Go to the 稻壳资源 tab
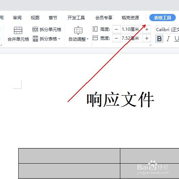179x179 pixels. (130, 18)
